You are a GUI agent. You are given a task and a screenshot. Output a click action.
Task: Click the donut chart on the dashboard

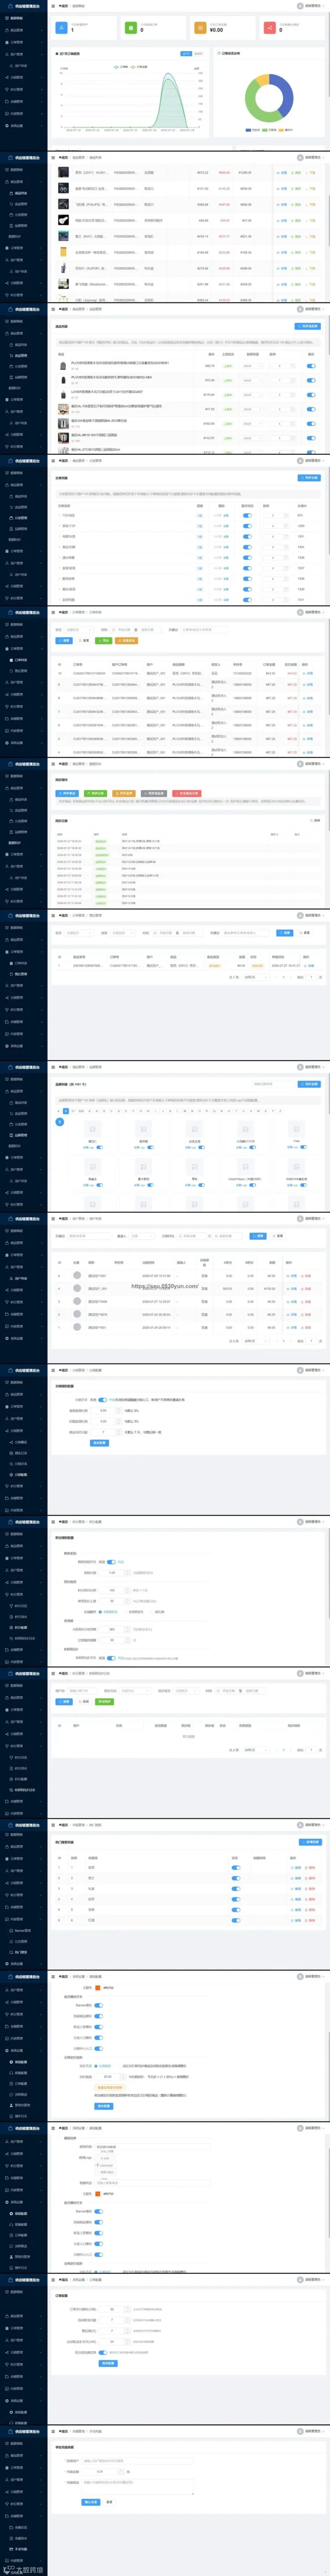(269, 97)
